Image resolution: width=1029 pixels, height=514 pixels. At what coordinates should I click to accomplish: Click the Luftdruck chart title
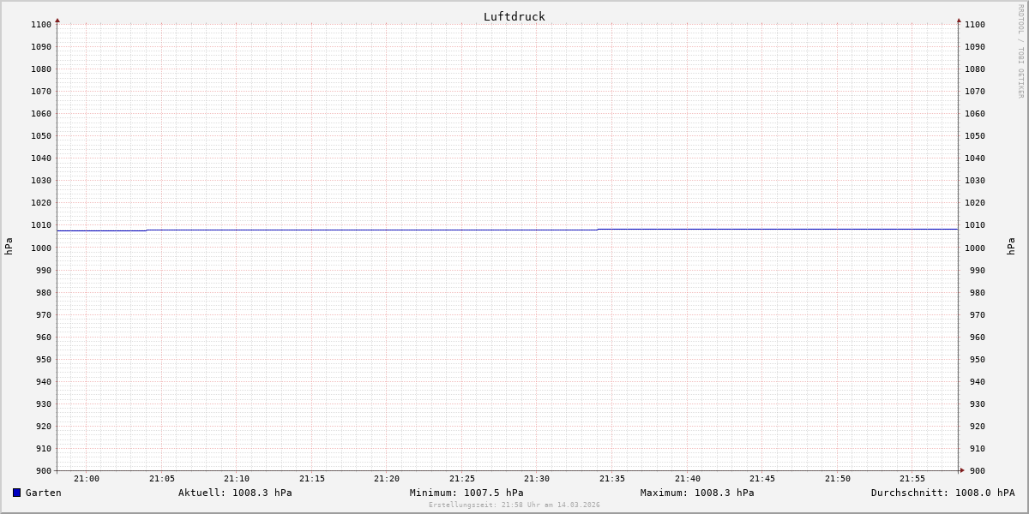(514, 16)
